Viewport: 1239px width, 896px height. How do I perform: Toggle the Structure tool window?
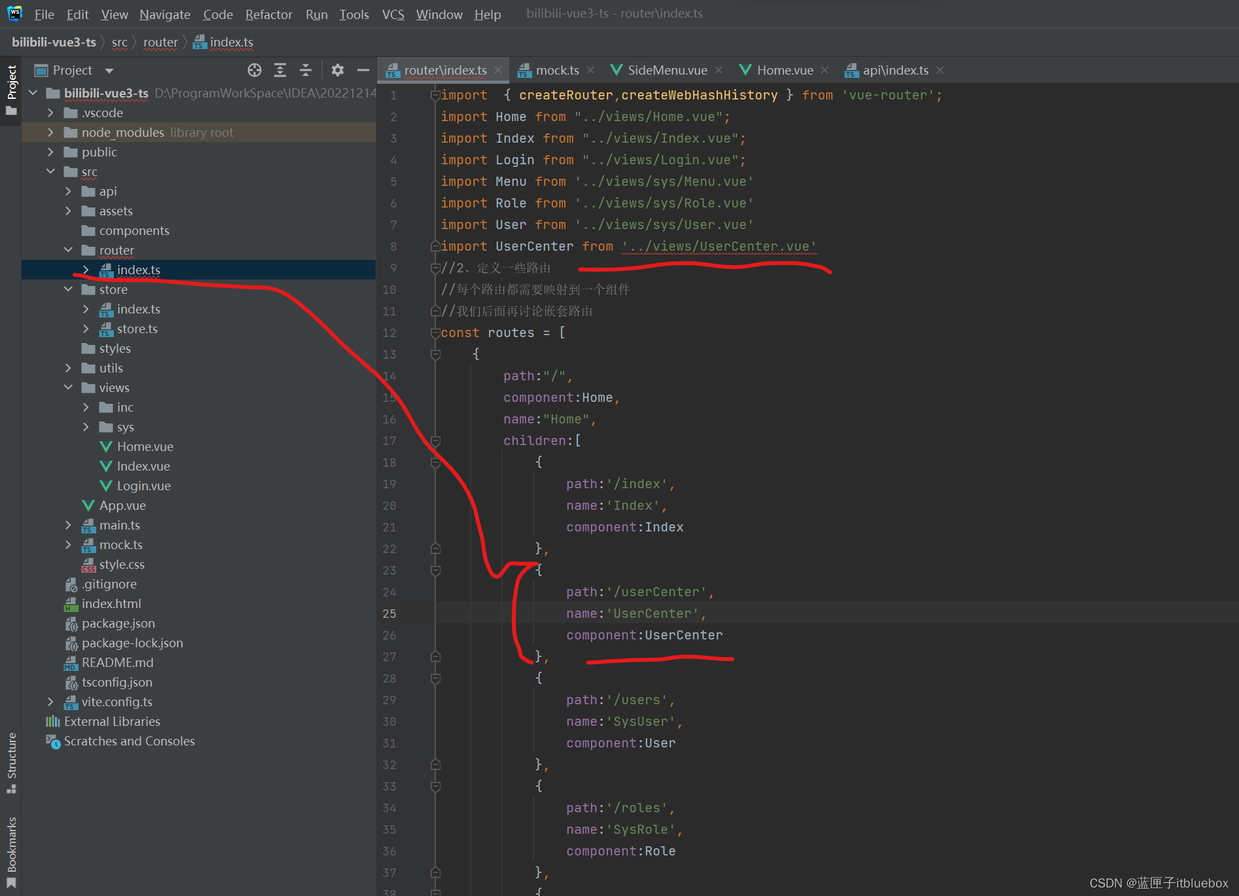point(11,762)
